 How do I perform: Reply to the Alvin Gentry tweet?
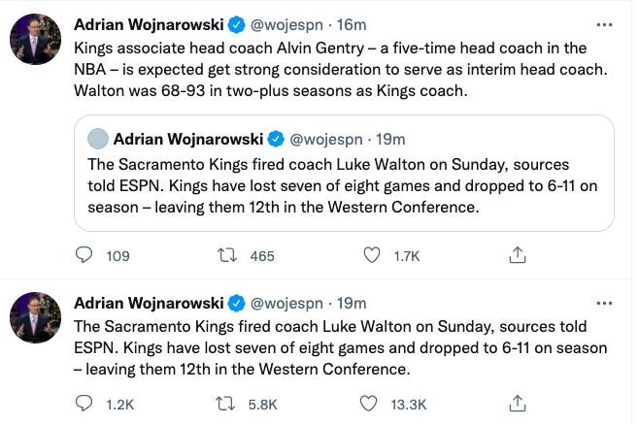[x=85, y=255]
